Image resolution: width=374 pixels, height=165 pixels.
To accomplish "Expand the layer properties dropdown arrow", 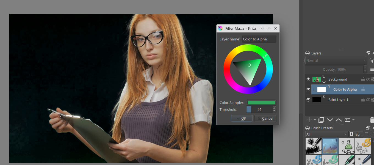I will coord(353,120).
